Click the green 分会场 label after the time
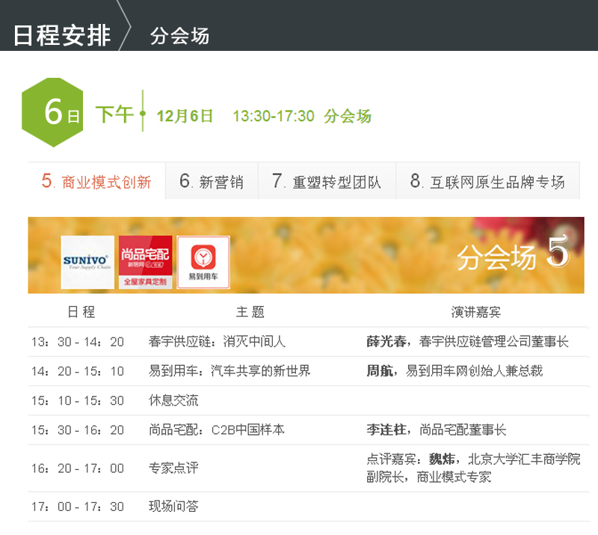The image size is (598, 535). [x=348, y=116]
